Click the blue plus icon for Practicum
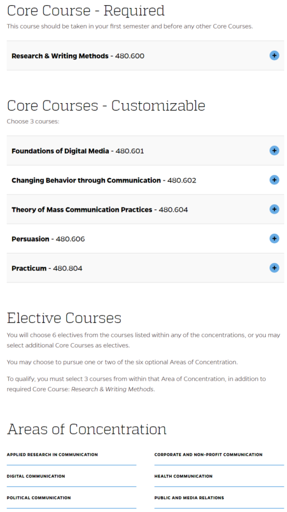 [274, 268]
